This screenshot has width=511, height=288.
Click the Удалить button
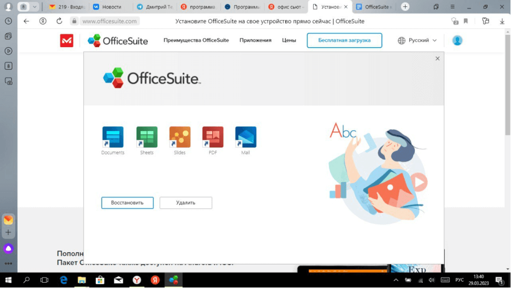tap(186, 202)
